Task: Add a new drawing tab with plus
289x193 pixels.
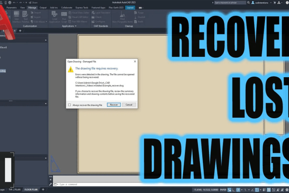Action: [20, 31]
